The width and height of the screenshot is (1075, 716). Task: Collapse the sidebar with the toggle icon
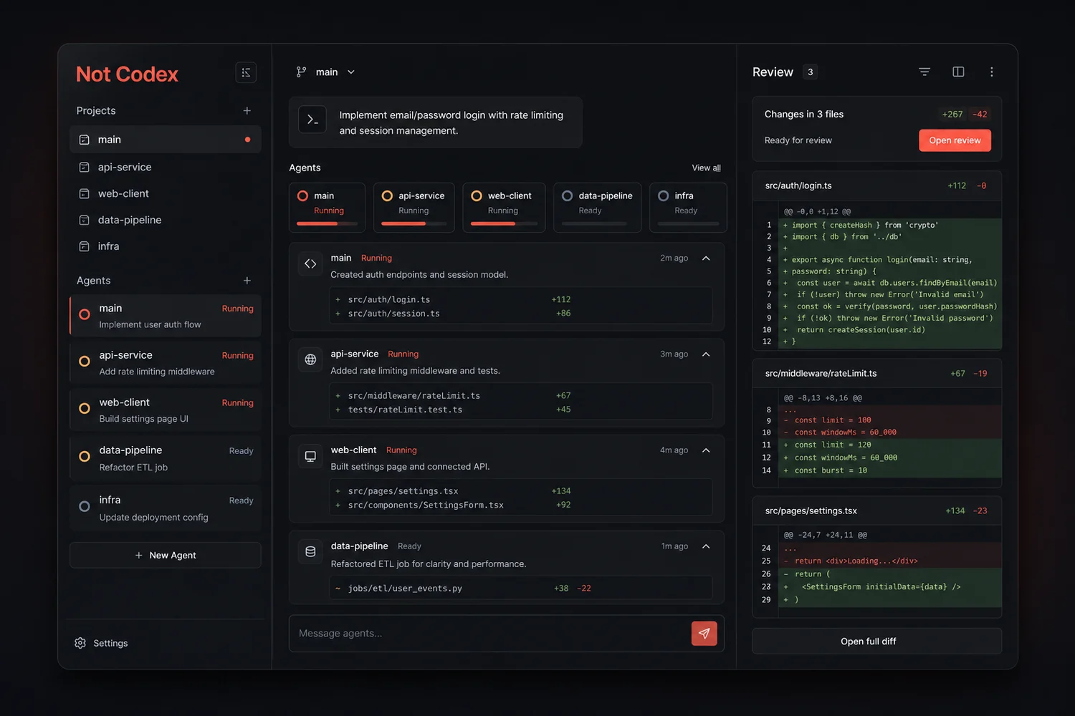click(246, 72)
